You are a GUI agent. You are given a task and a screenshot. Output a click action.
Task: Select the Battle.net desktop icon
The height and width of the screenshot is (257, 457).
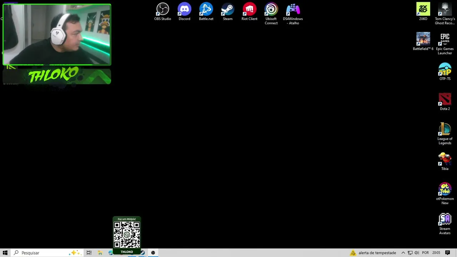206,12
